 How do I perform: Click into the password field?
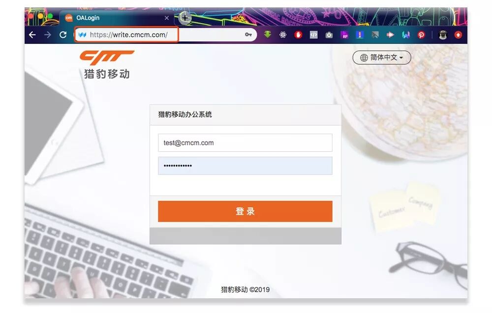click(245, 166)
